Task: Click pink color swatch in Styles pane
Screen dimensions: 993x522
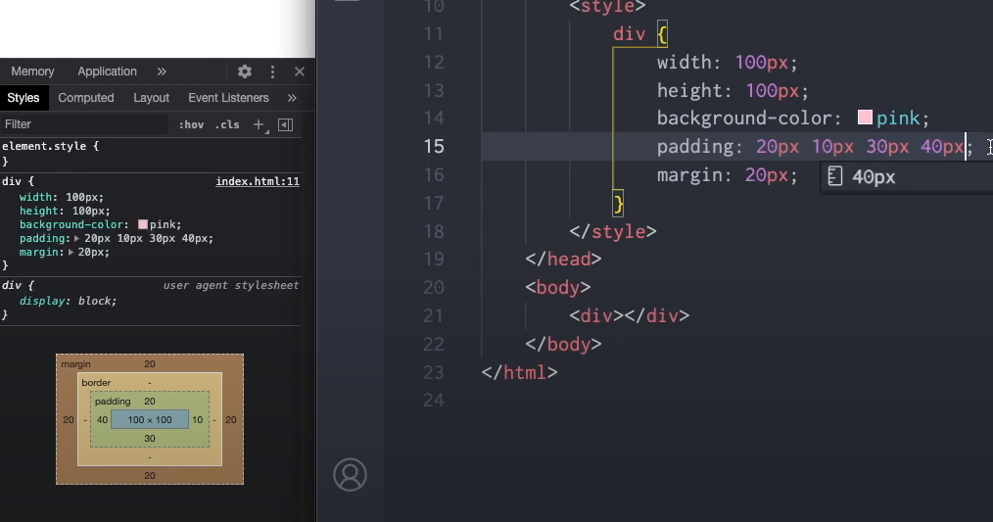Action: [x=143, y=224]
